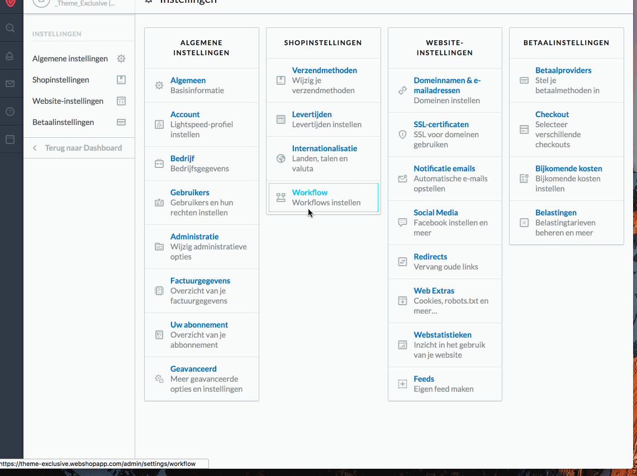Click the ID card icon next to Gebruikers
This screenshot has width=637, height=476.
[159, 203]
